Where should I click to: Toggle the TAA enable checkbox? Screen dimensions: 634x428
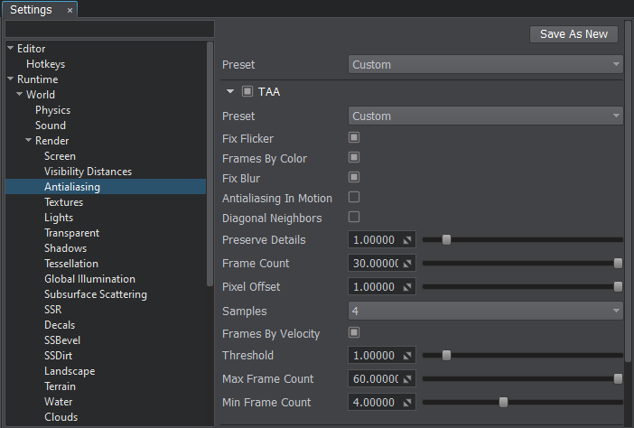pos(247,91)
